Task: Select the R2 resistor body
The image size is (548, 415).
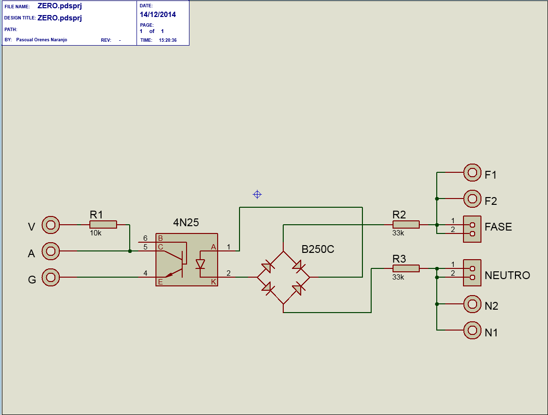Action: 406,225
